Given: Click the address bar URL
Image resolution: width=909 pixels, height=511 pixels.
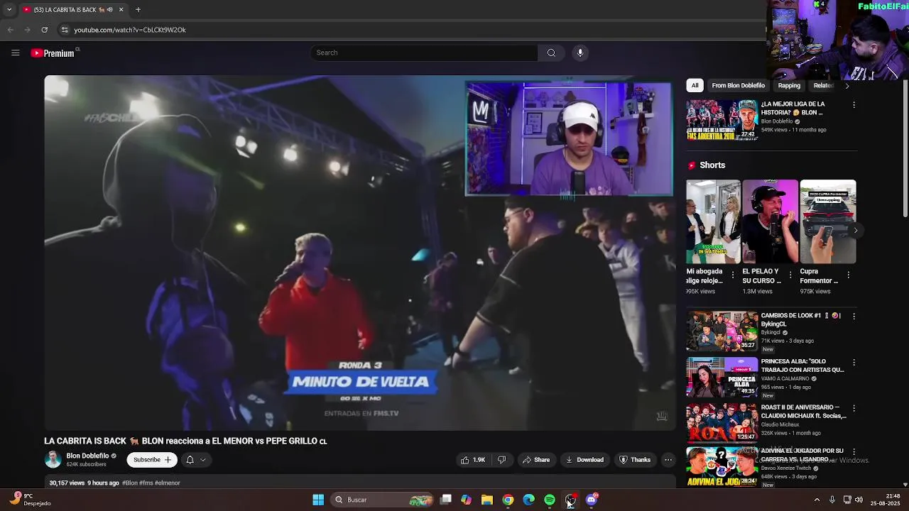Looking at the screenshot, I should 130,30.
